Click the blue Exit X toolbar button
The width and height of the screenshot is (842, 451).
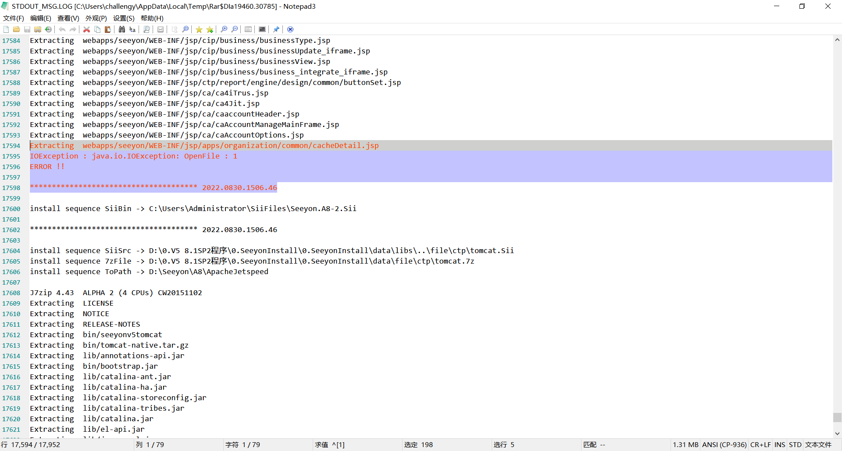pos(290,29)
